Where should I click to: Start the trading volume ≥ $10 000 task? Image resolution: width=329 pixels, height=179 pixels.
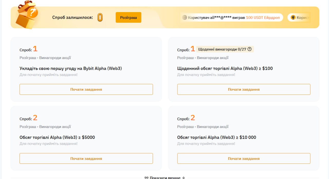244,158
